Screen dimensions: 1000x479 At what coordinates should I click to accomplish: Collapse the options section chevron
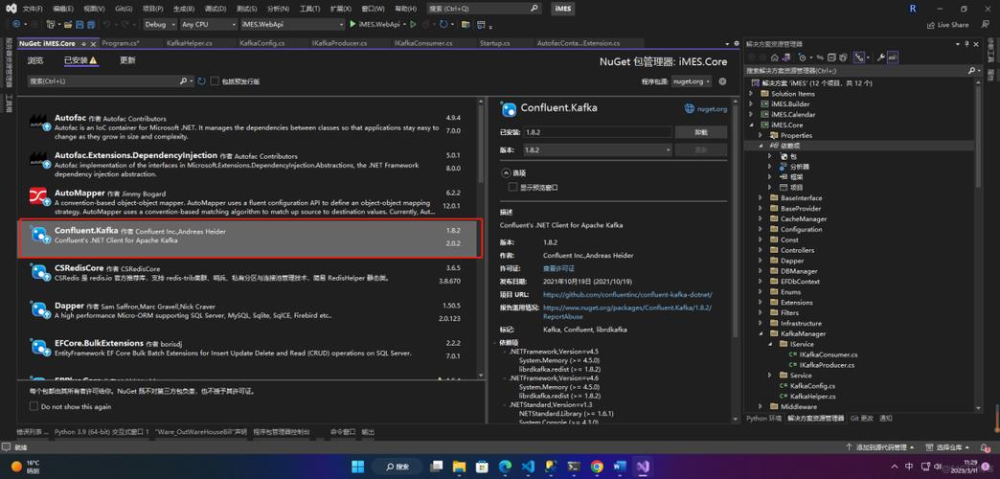click(x=506, y=172)
